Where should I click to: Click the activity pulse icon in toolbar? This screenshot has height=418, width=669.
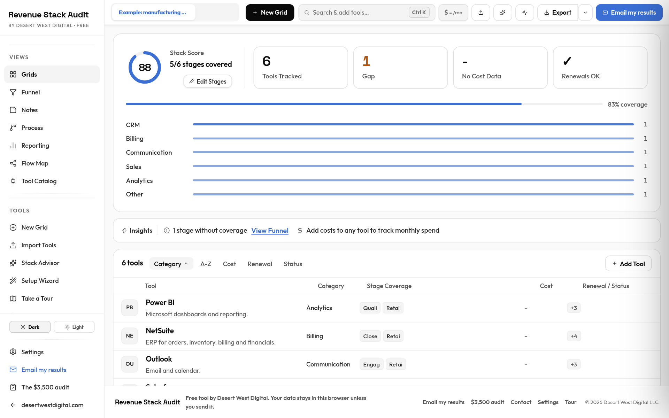click(x=525, y=13)
